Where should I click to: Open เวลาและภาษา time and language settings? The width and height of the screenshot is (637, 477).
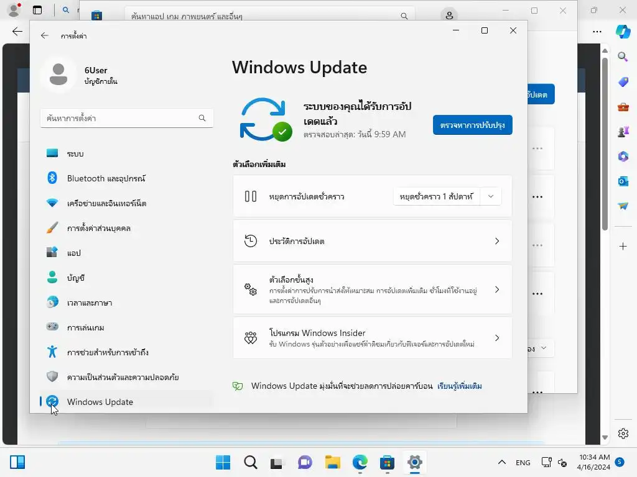pos(126,302)
